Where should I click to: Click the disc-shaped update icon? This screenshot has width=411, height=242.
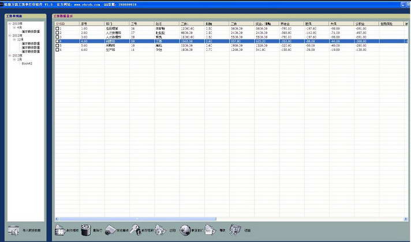pyautogui.click(x=186, y=230)
